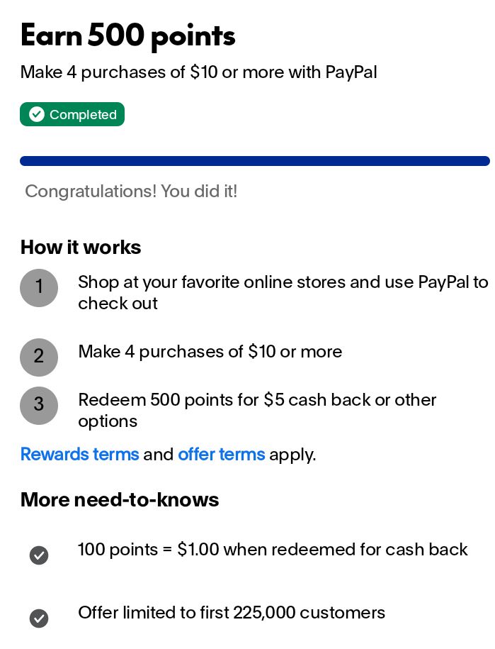Image resolution: width=495 pixels, height=649 pixels.
Task: Click Shop at your favorite online stores text
Action: (283, 292)
